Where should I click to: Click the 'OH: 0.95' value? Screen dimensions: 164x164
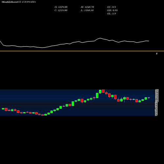pyautogui.click(x=112, y=10)
